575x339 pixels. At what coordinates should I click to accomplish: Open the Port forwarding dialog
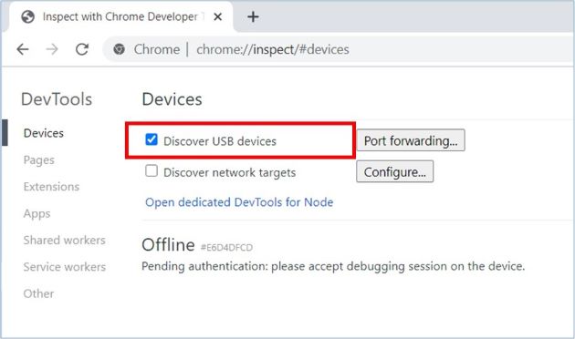pos(411,140)
